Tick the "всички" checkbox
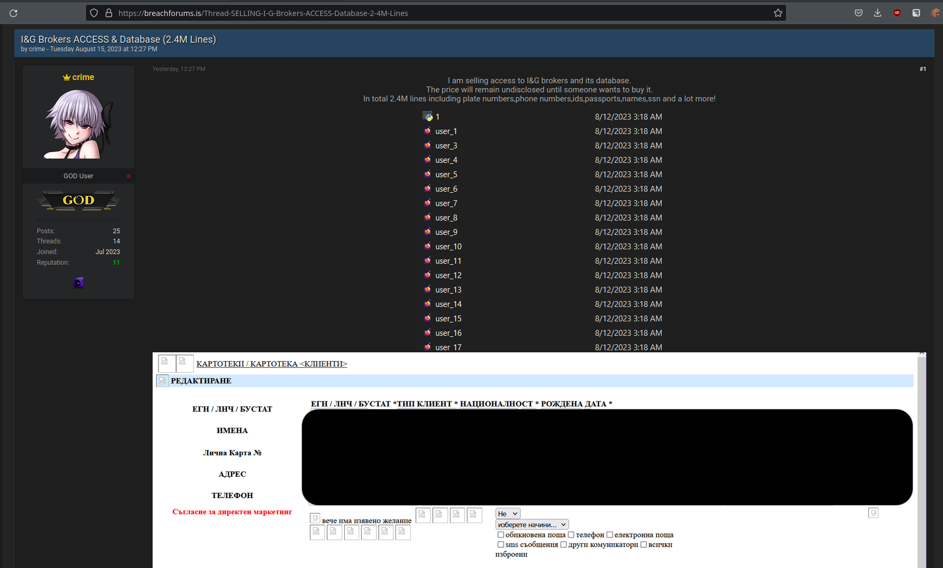The width and height of the screenshot is (943, 568). tap(644, 545)
